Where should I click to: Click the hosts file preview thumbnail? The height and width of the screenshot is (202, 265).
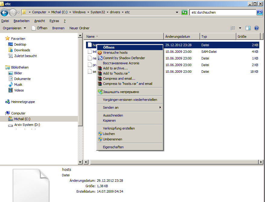click(x=31, y=185)
